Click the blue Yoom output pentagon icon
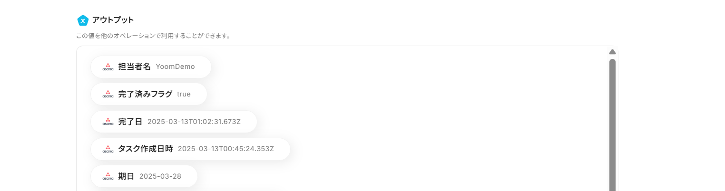The width and height of the screenshot is (725, 191). click(83, 20)
